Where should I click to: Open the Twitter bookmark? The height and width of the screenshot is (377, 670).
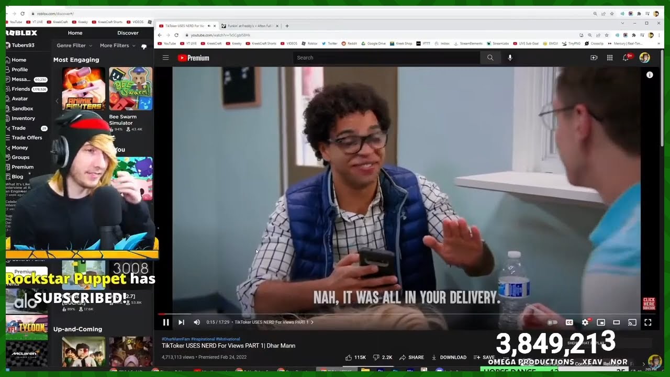point(330,43)
